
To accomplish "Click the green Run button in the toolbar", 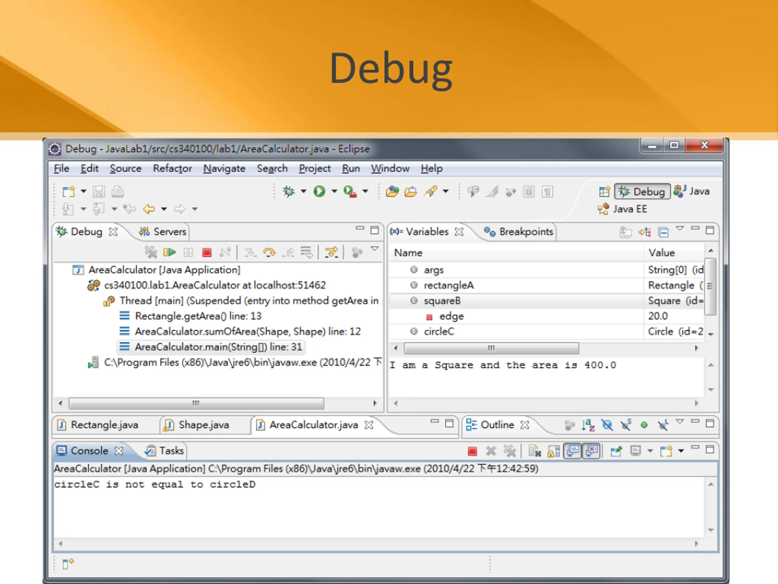I will 319,192.
